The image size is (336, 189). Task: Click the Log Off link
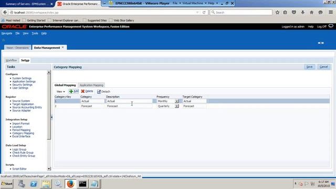tap(321, 27)
